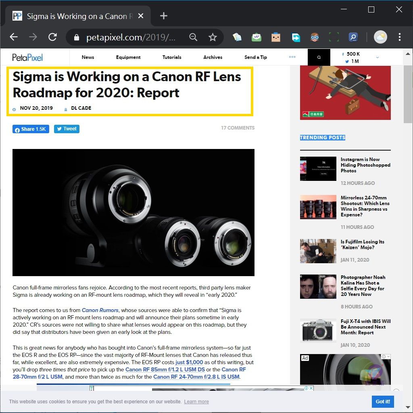Open the Fujifilm Kaizen post thumbnail

click(318, 251)
